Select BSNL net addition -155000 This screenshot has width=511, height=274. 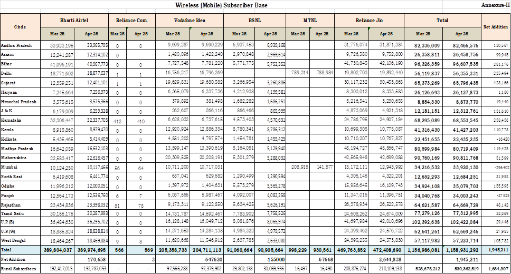[x=276, y=260]
